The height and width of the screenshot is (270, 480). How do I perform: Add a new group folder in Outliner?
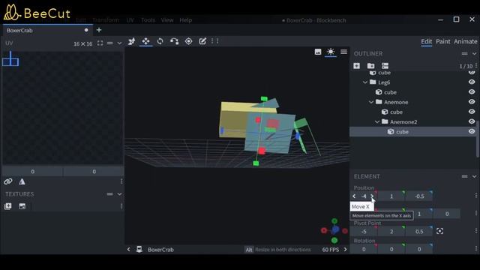click(370, 66)
